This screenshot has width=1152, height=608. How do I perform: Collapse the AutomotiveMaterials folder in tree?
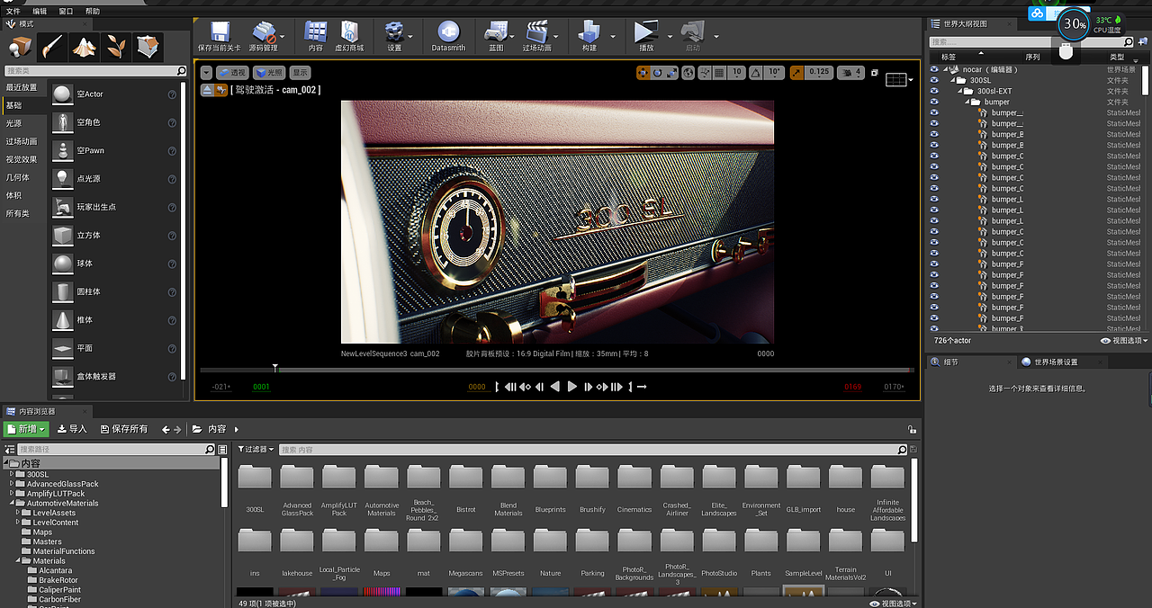point(12,503)
